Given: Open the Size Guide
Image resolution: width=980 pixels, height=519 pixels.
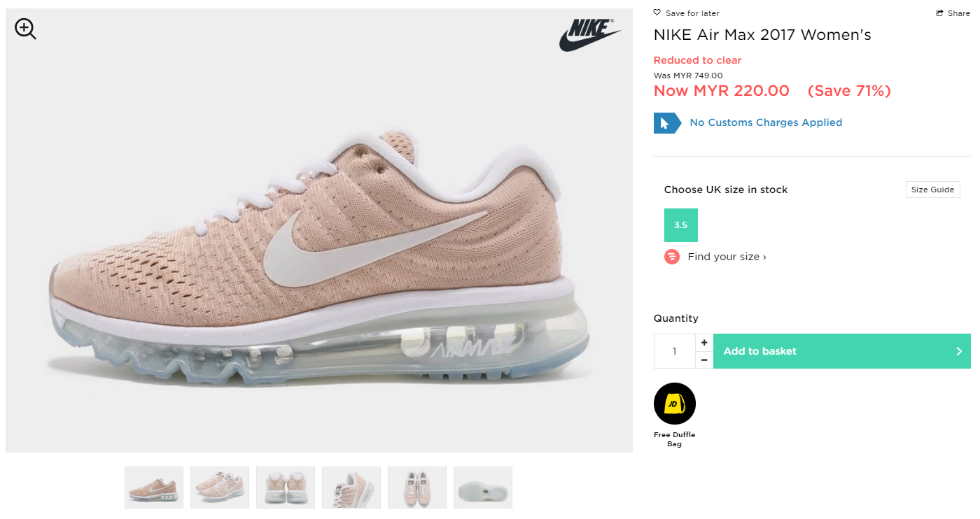Looking at the screenshot, I should coord(932,190).
